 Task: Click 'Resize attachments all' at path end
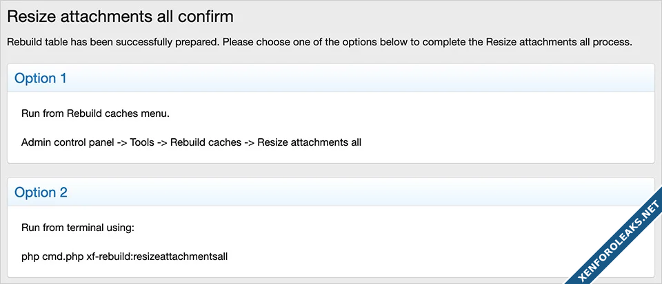(309, 142)
